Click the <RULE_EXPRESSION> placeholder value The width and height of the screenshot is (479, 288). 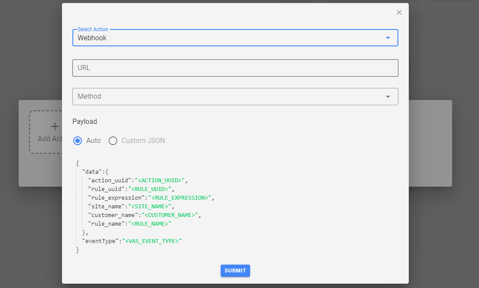click(x=179, y=198)
